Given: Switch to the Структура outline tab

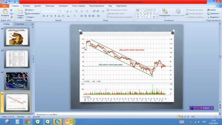Looking at the screenshot, I should pos(19,24).
